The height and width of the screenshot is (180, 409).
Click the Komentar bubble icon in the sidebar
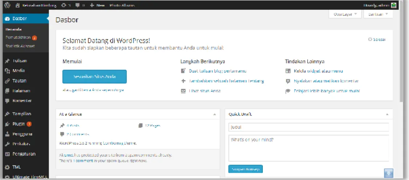pyautogui.click(x=8, y=101)
